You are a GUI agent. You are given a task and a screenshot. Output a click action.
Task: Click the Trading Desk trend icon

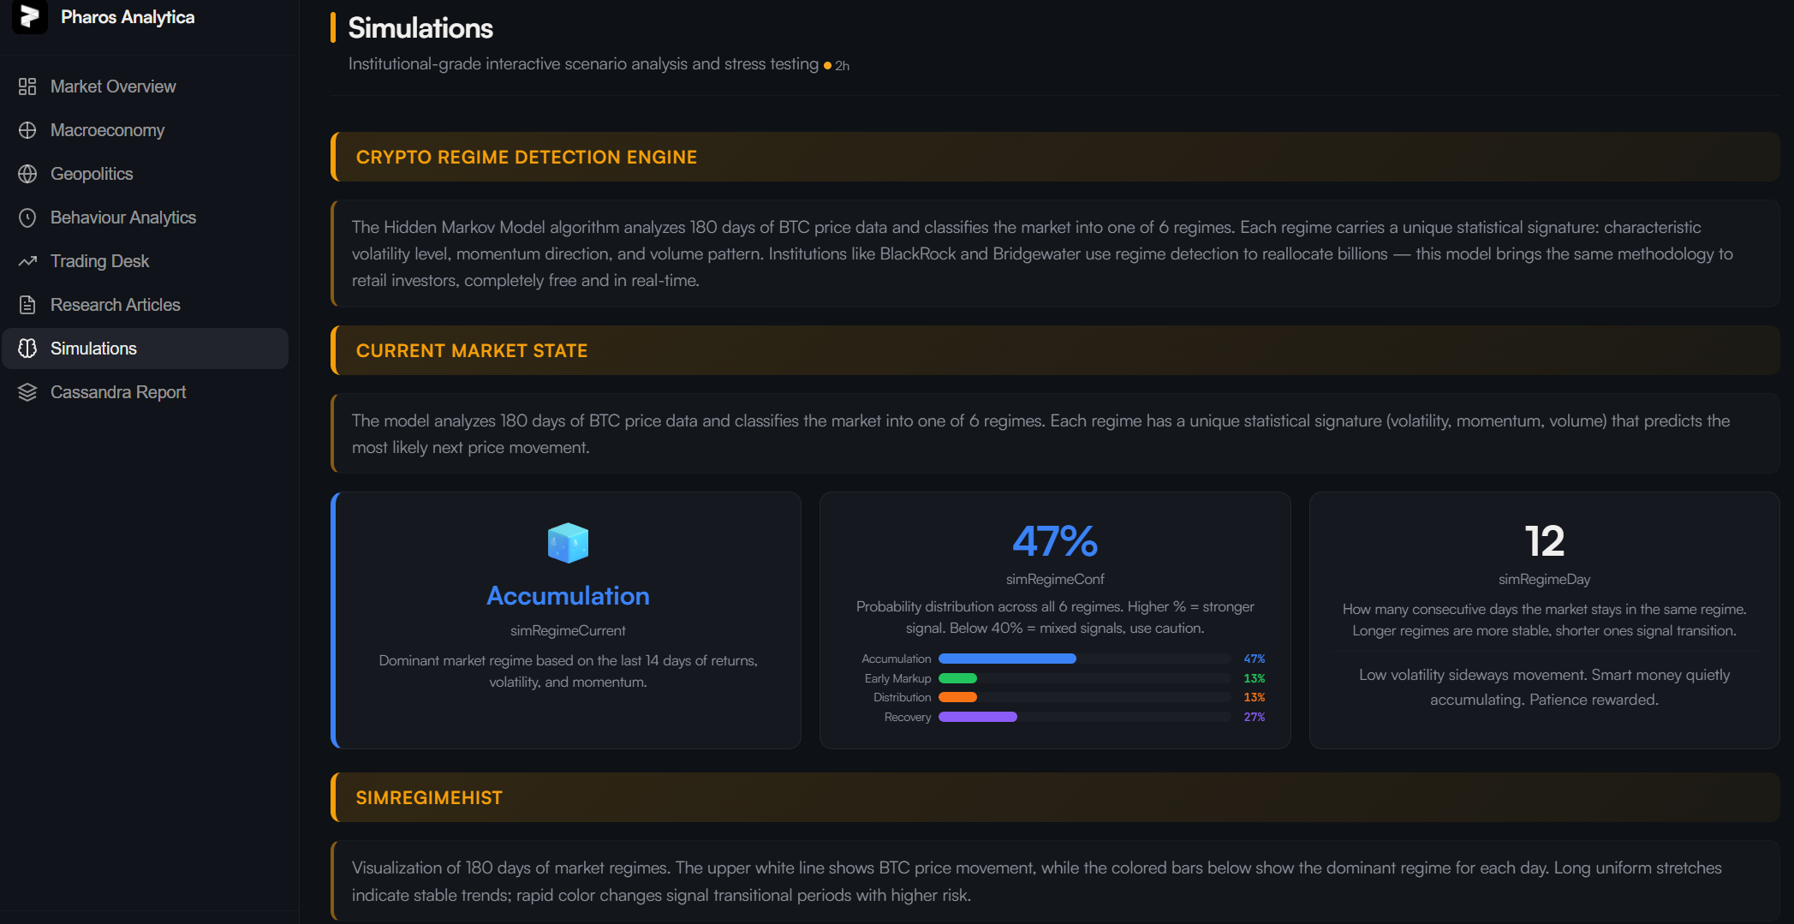27,261
